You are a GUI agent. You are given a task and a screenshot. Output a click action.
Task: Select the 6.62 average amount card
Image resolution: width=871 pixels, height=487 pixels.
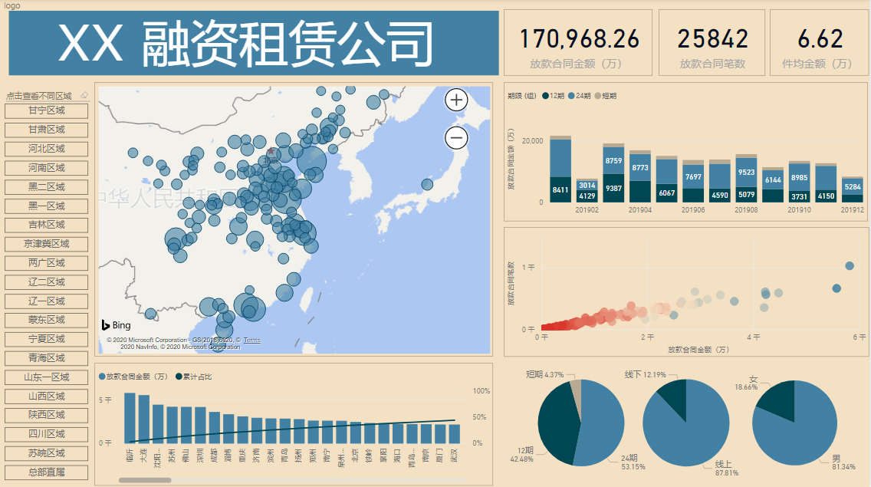tap(820, 42)
